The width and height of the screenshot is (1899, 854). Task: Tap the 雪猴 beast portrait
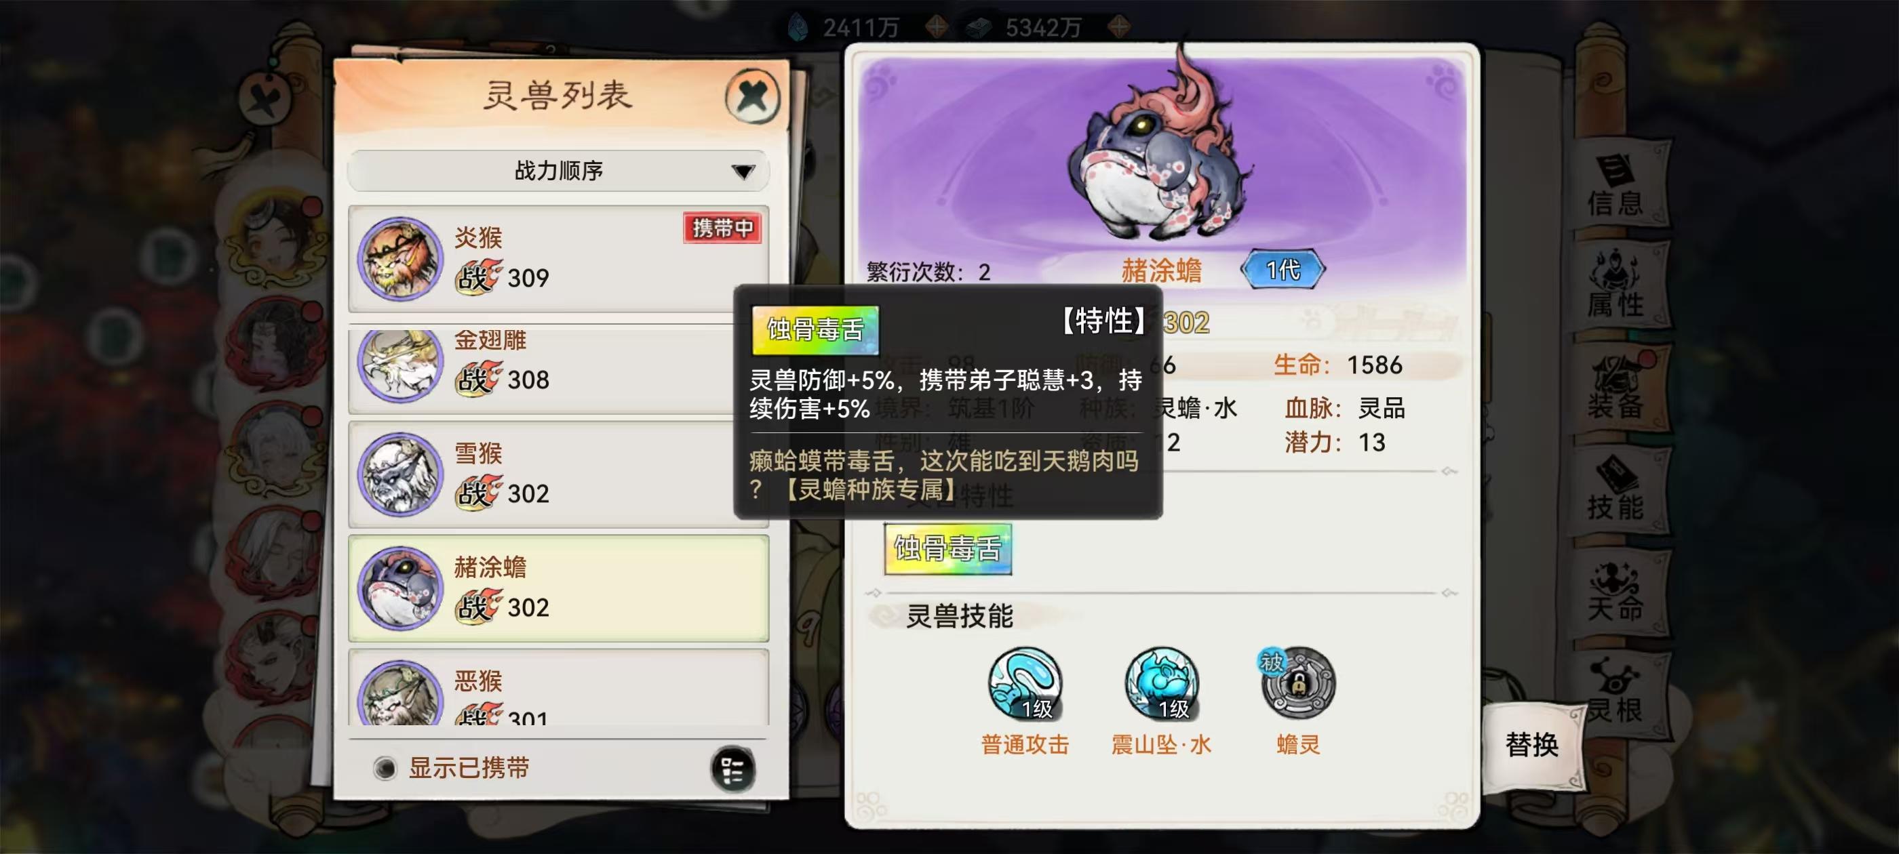(400, 474)
